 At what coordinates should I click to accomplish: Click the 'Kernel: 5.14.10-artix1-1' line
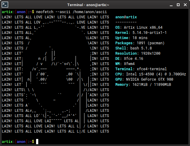click(141, 33)
